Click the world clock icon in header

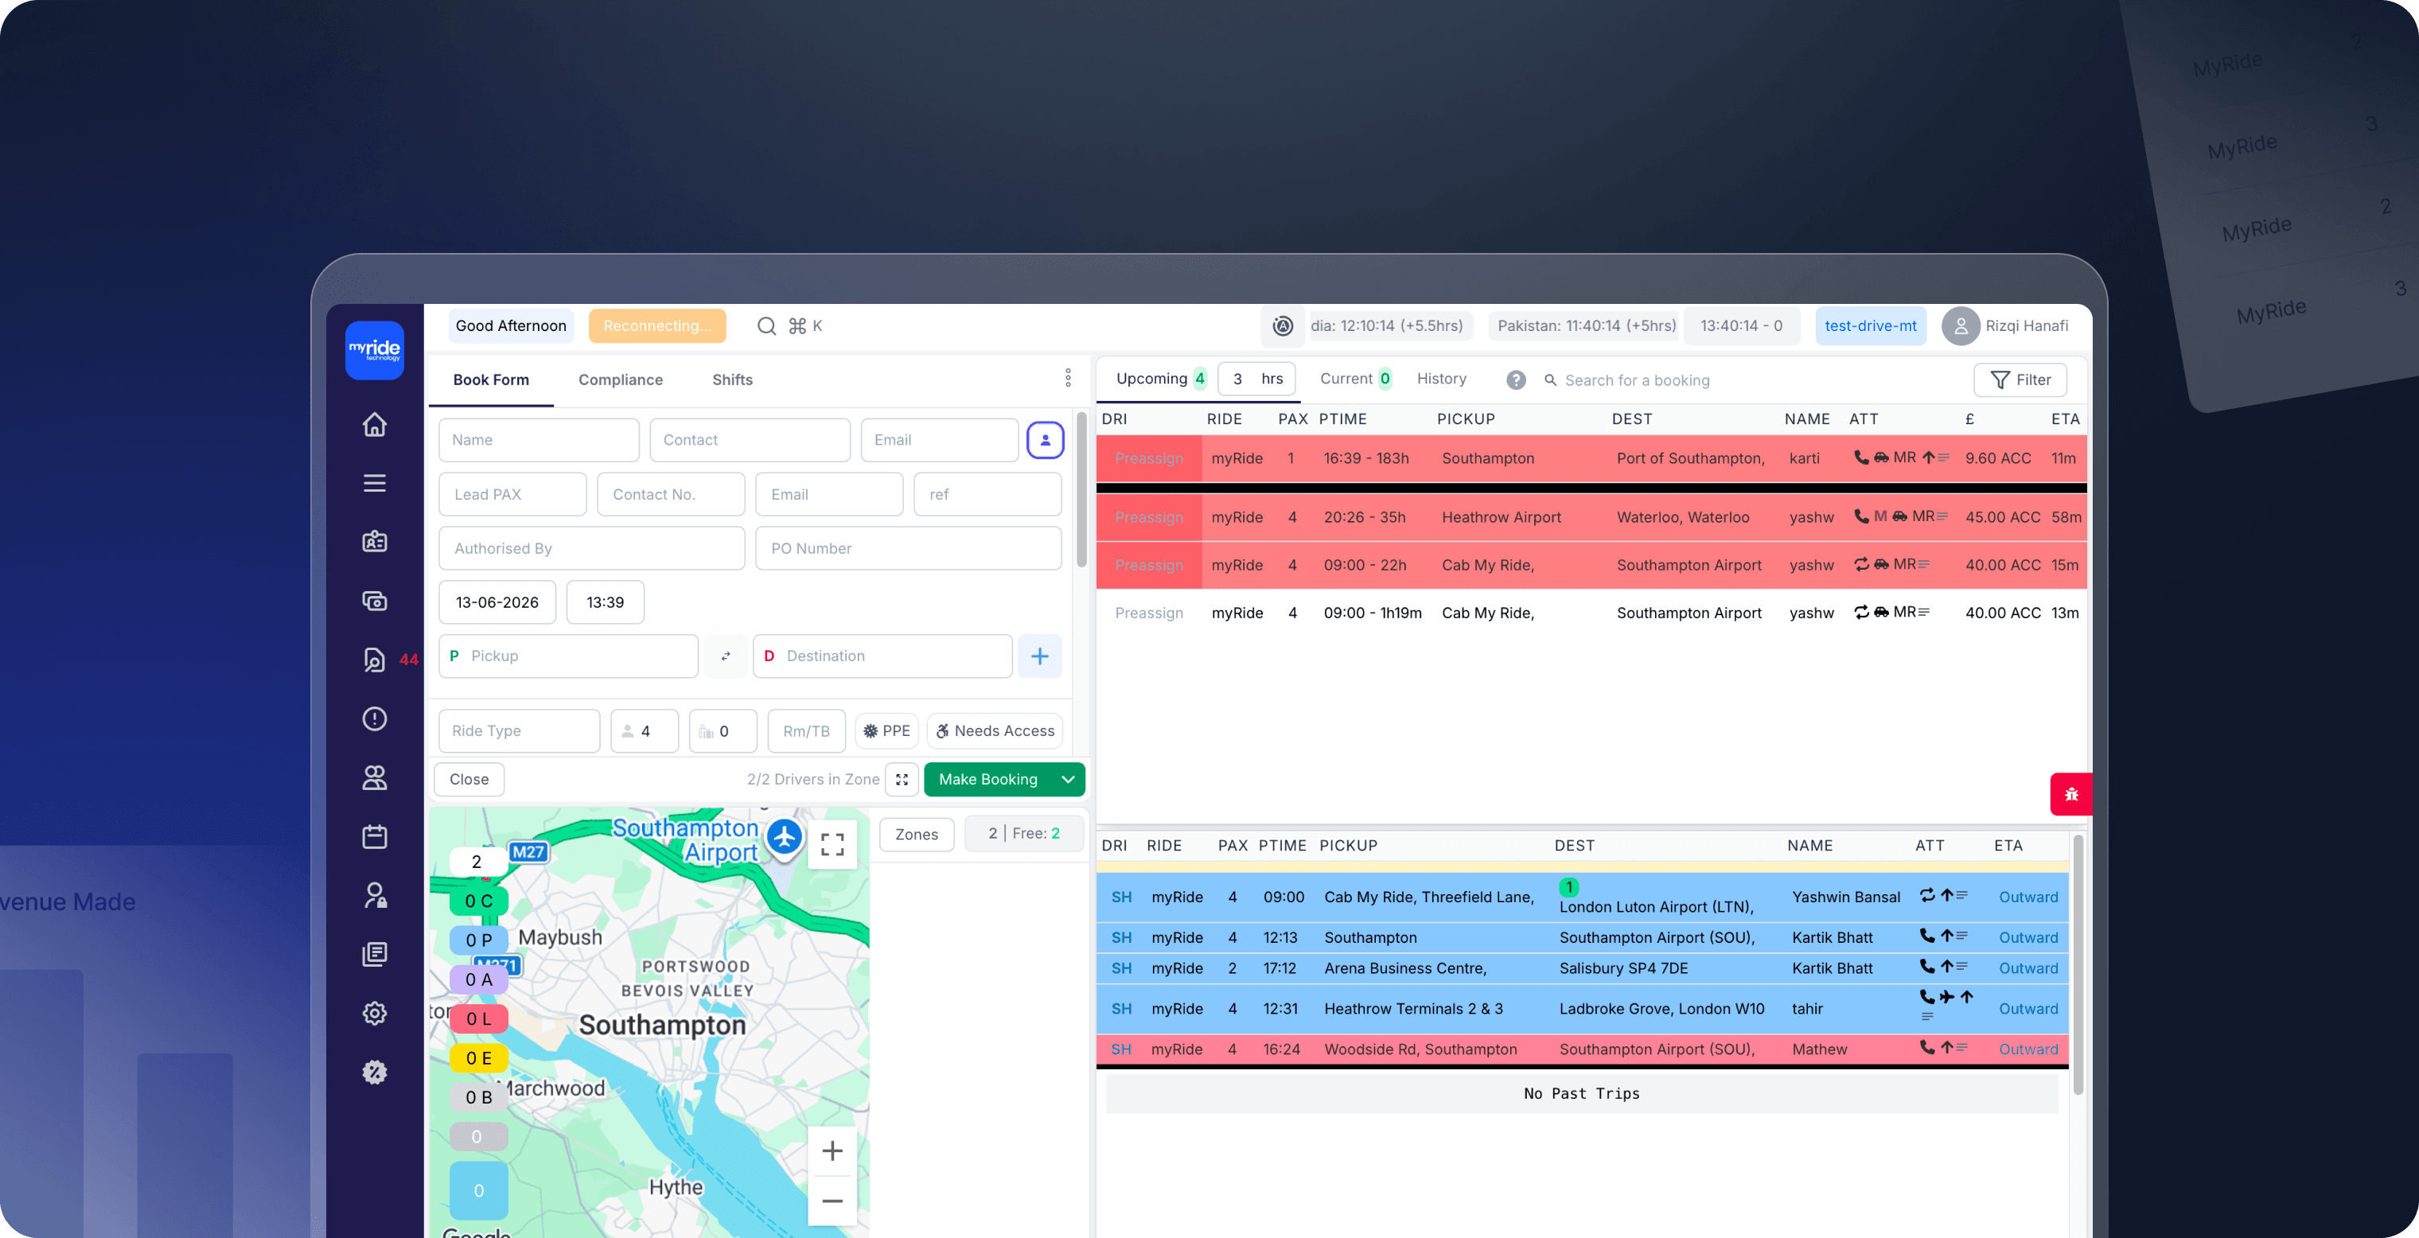[x=1283, y=325]
